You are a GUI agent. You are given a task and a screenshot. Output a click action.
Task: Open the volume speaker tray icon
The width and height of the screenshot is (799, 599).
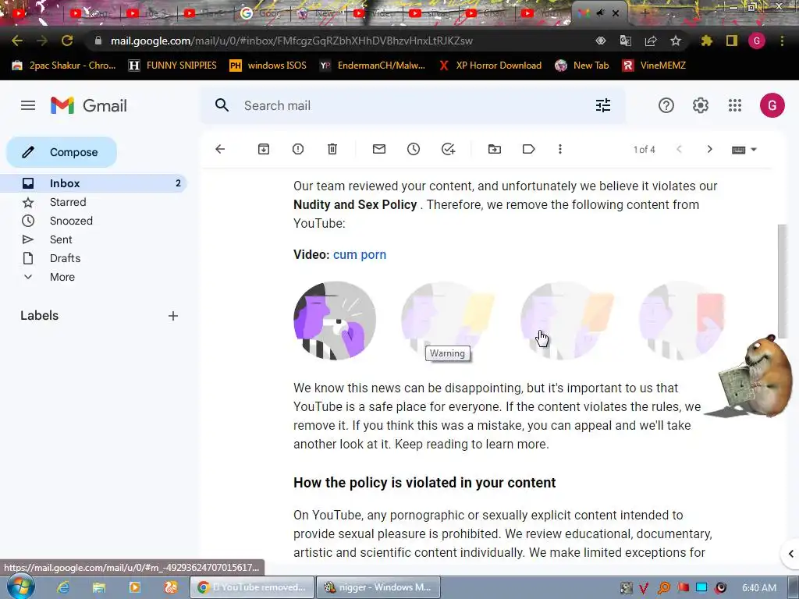pyautogui.click(x=720, y=587)
